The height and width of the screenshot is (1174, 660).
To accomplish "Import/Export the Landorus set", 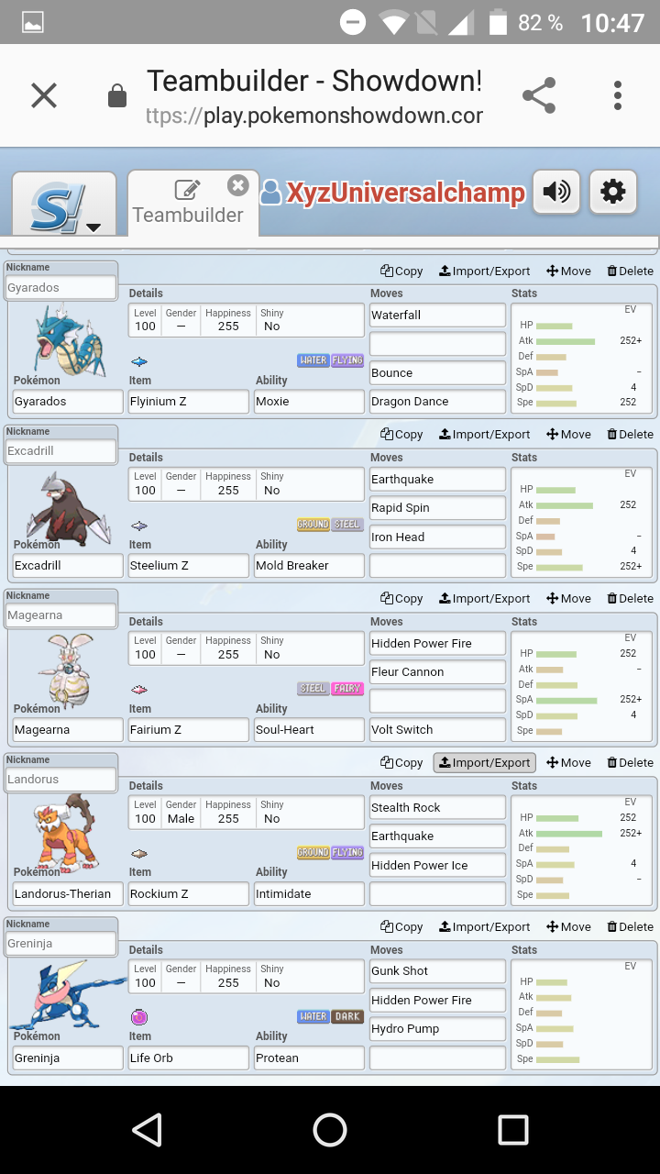I will [485, 762].
